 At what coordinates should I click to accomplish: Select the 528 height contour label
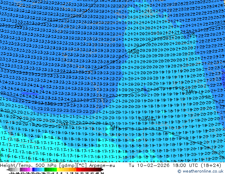[191, 34]
